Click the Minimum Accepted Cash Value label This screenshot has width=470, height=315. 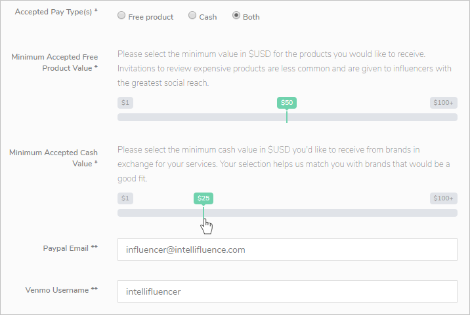click(x=54, y=158)
